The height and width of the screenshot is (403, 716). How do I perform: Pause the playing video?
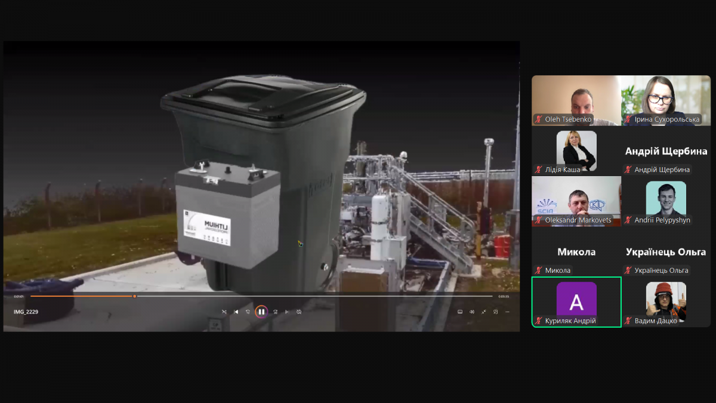pos(261,312)
